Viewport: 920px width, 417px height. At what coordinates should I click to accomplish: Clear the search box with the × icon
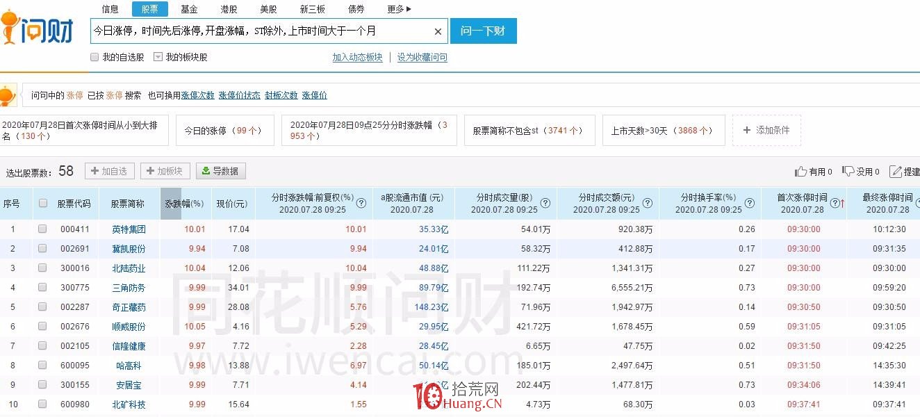point(438,31)
